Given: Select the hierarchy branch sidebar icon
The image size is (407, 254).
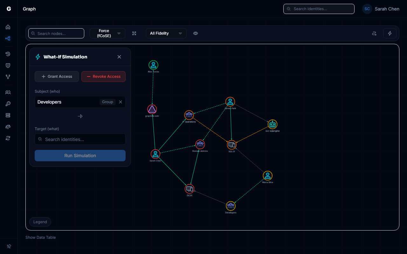Looking at the screenshot, I should [8, 77].
